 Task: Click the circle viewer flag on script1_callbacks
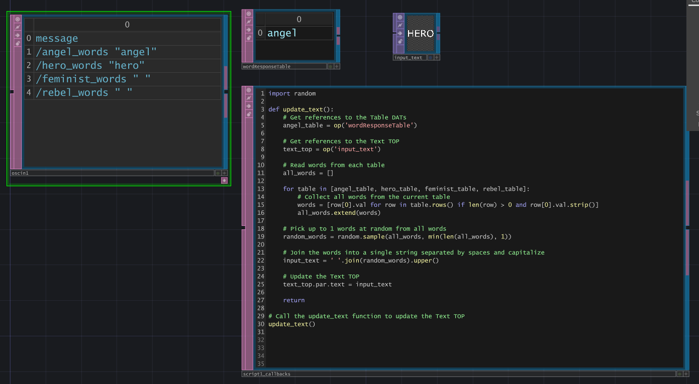point(249,91)
